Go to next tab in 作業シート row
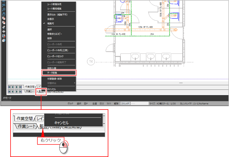 click(17, 92)
